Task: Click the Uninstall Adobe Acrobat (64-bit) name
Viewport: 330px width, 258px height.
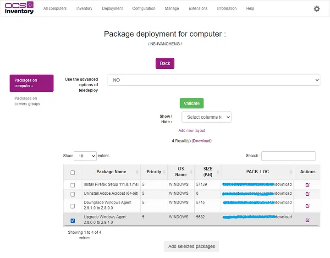Action: 111,193
